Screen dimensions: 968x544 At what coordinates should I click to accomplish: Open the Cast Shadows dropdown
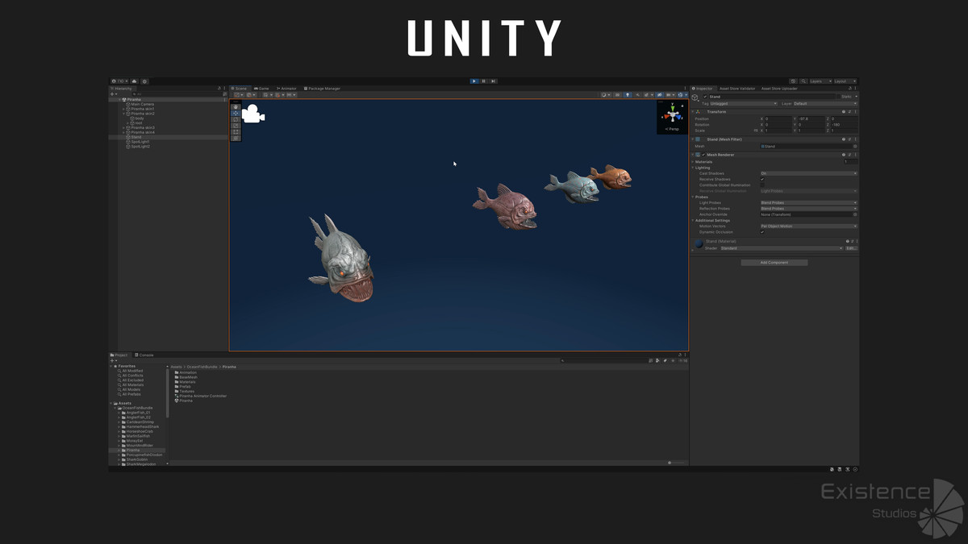808,173
